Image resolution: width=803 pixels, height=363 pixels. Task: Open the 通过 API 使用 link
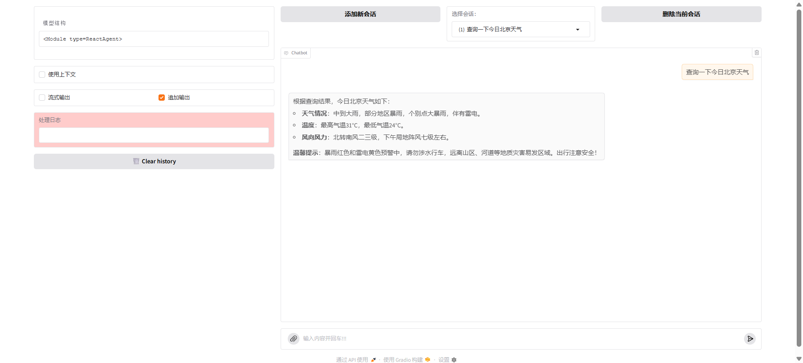[x=356, y=360]
